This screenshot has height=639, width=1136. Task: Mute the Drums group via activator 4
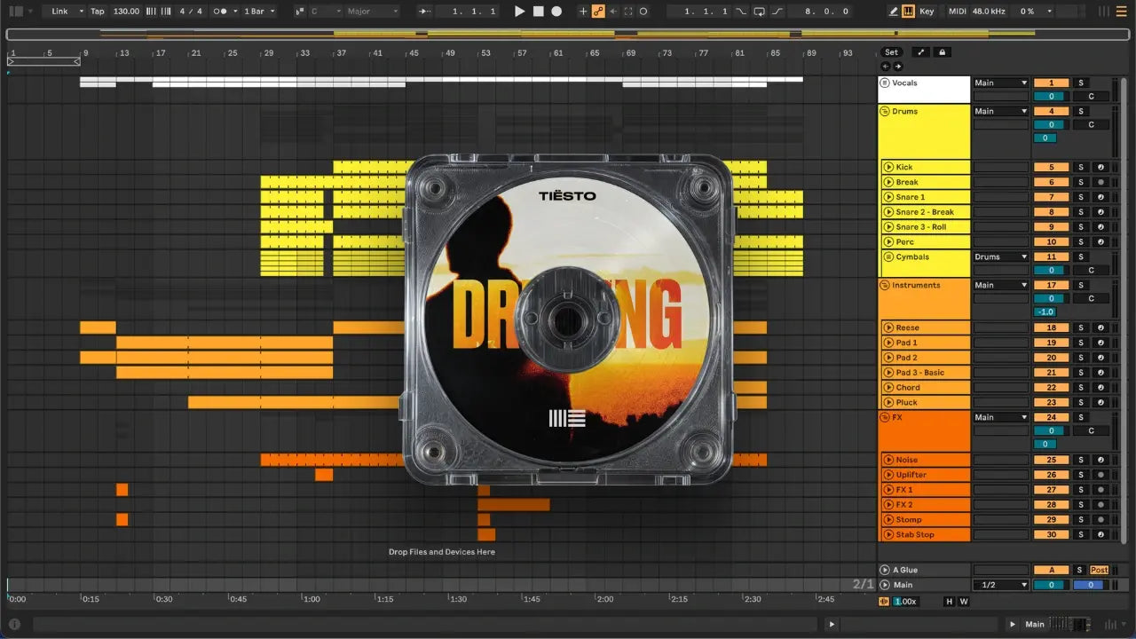point(1052,111)
